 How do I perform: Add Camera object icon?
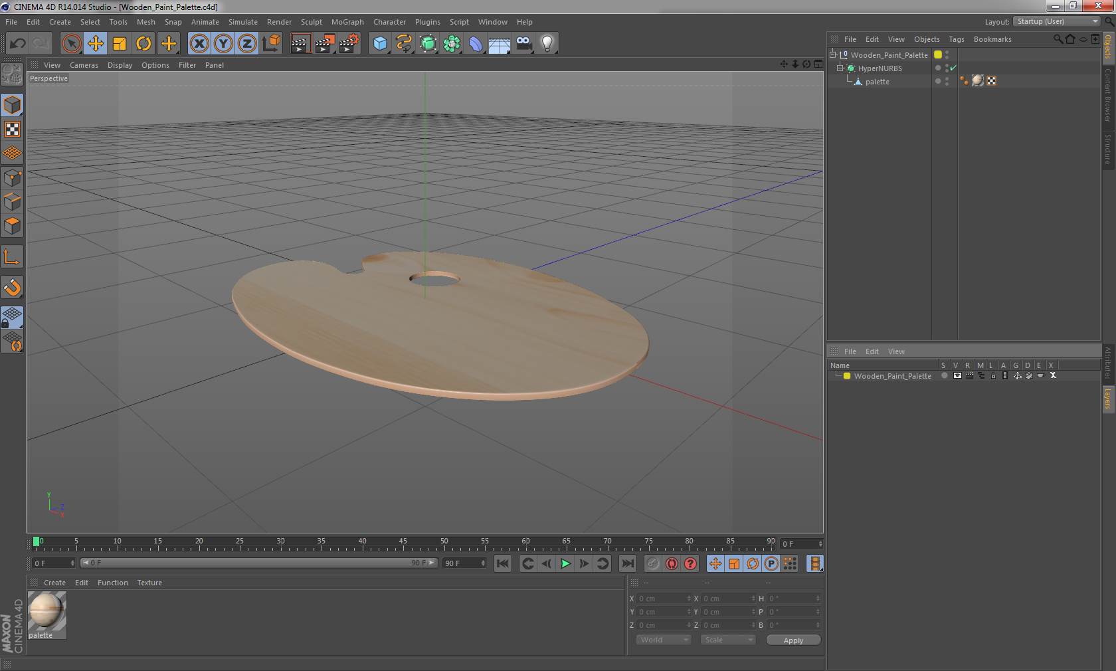523,44
